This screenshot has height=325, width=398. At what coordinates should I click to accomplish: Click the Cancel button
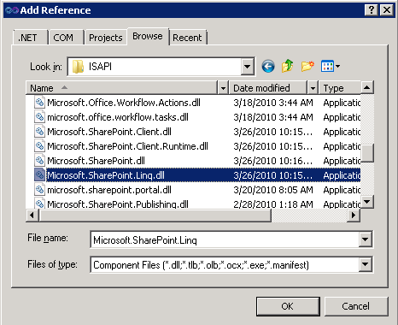356,306
